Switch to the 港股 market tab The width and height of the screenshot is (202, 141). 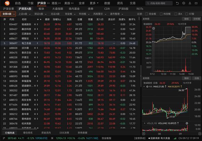coord(52,3)
